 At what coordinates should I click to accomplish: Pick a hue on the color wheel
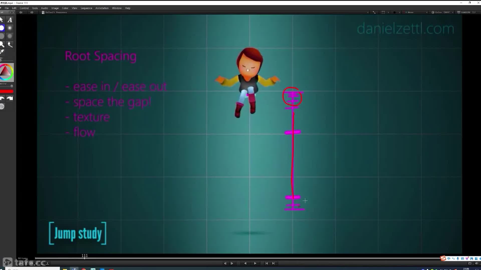(x=7, y=72)
